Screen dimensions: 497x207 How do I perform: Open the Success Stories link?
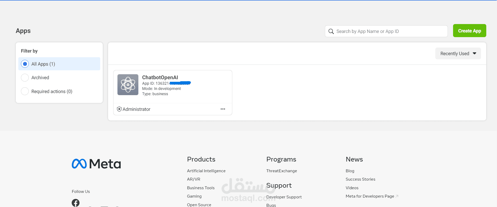pyautogui.click(x=360, y=179)
